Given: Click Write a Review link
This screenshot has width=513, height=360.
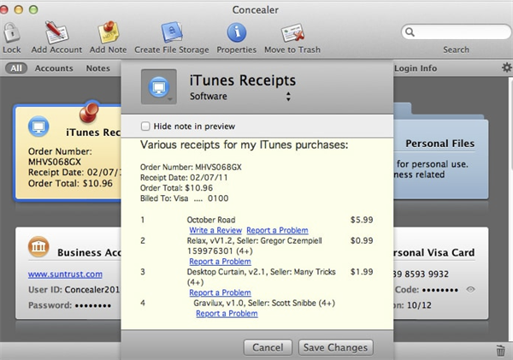Looking at the screenshot, I should pyautogui.click(x=215, y=230).
